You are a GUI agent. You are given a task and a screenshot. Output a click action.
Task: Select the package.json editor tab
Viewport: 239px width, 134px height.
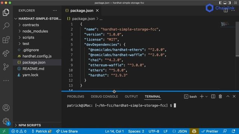coord(81,10)
